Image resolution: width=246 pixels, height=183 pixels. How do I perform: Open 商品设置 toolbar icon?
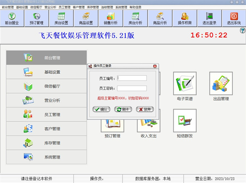point(86,18)
